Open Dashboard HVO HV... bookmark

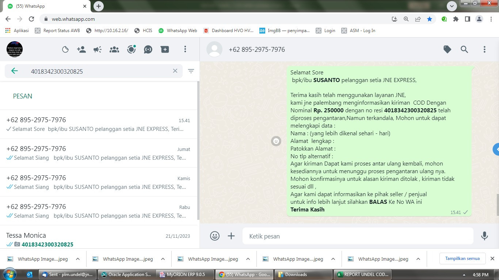coord(228,31)
